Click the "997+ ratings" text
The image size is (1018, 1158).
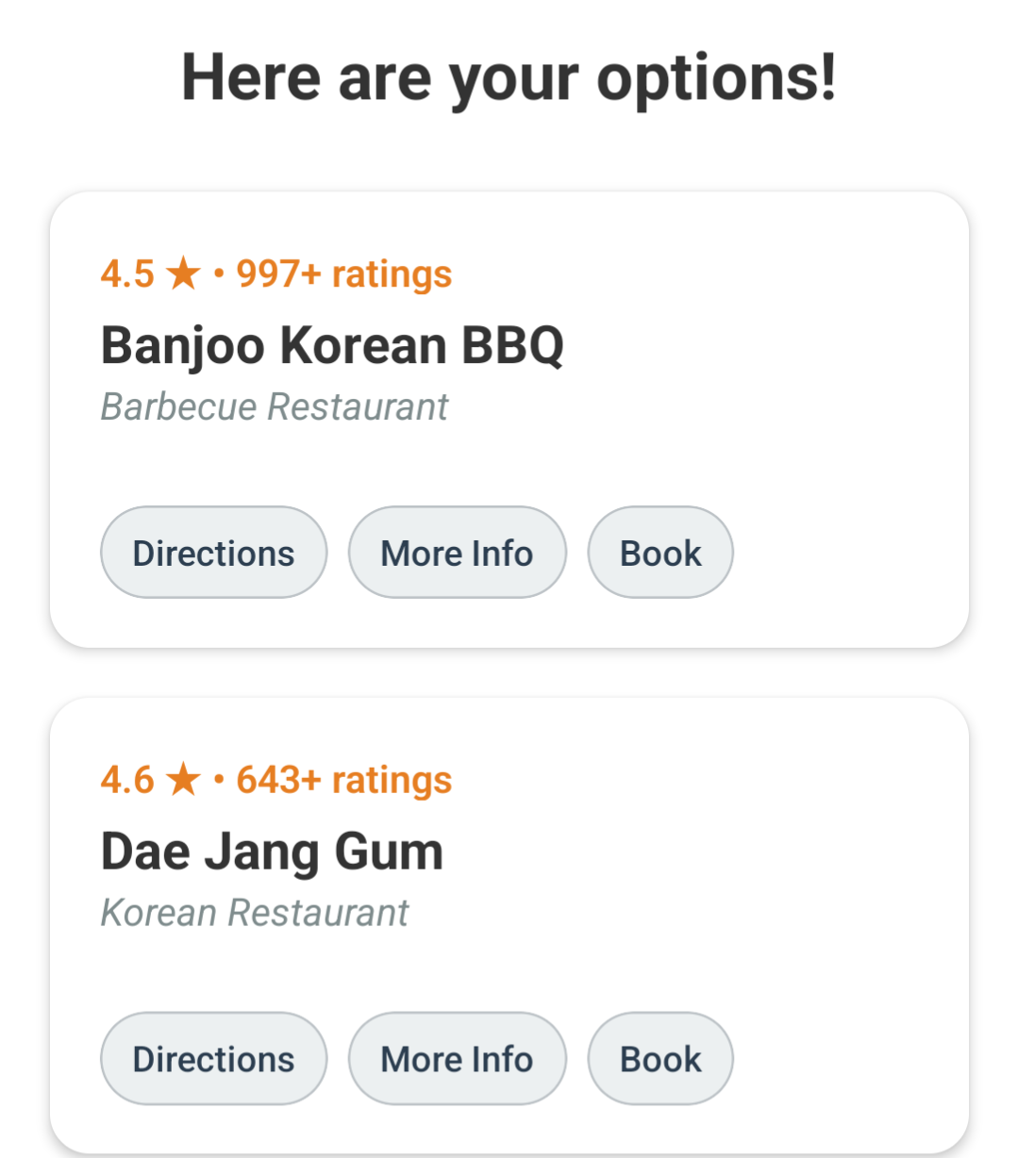pos(343,274)
